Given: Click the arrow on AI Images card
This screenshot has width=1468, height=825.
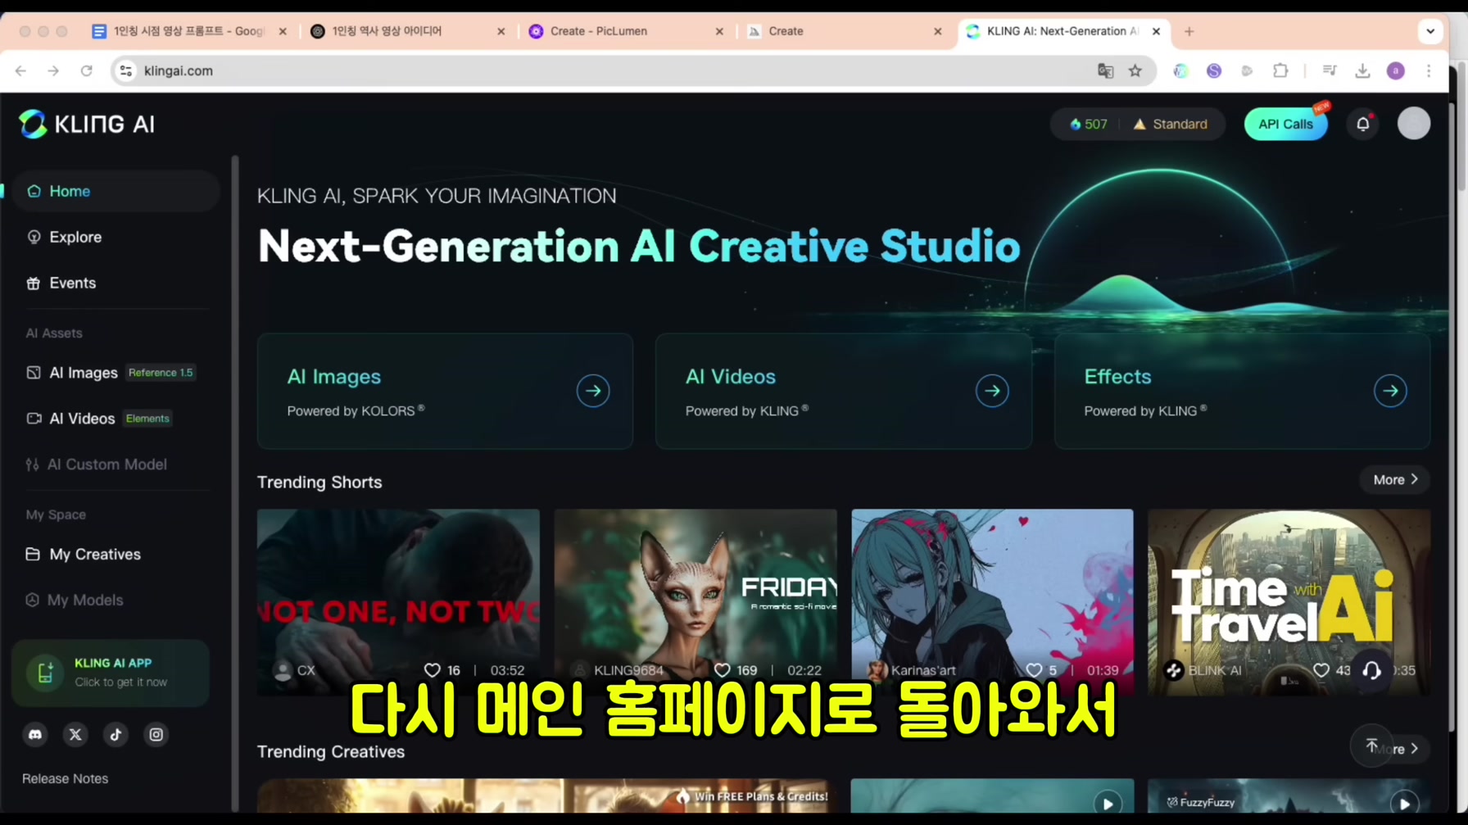Looking at the screenshot, I should click(593, 391).
